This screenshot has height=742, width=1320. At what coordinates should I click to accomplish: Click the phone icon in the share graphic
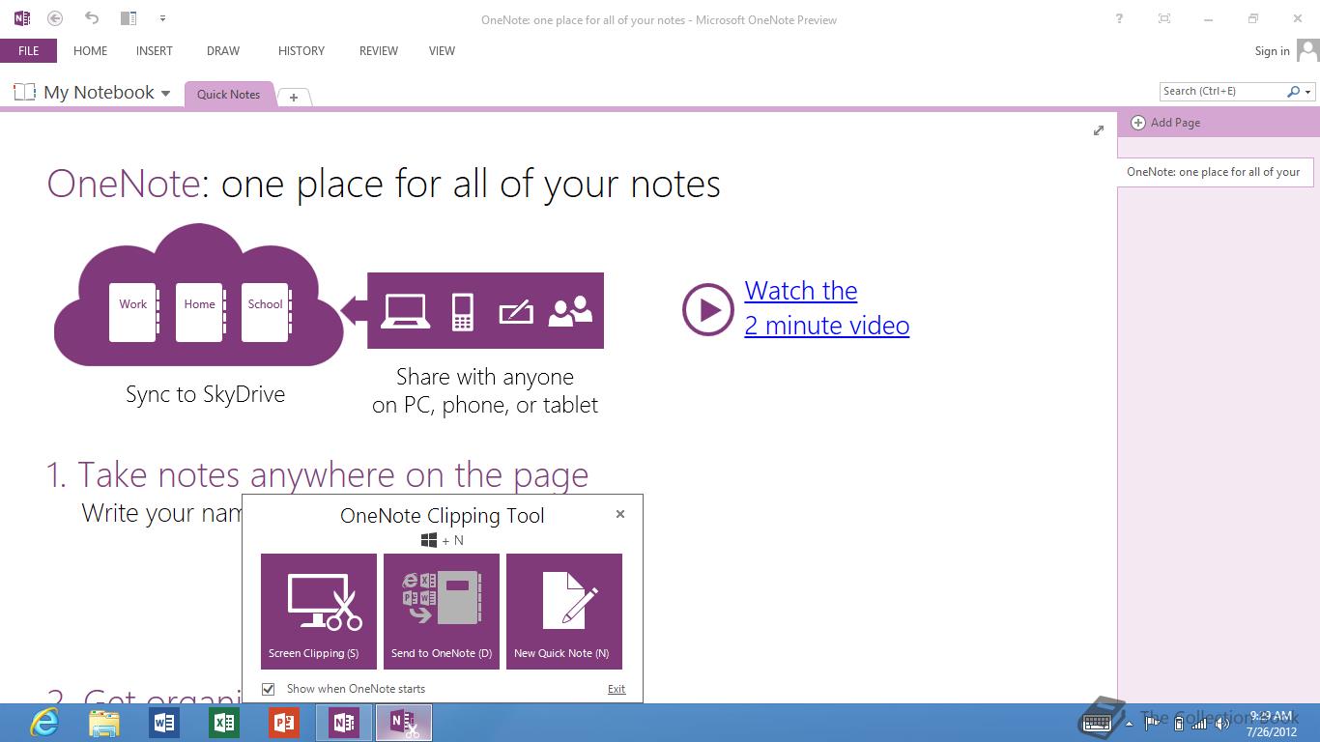click(463, 311)
